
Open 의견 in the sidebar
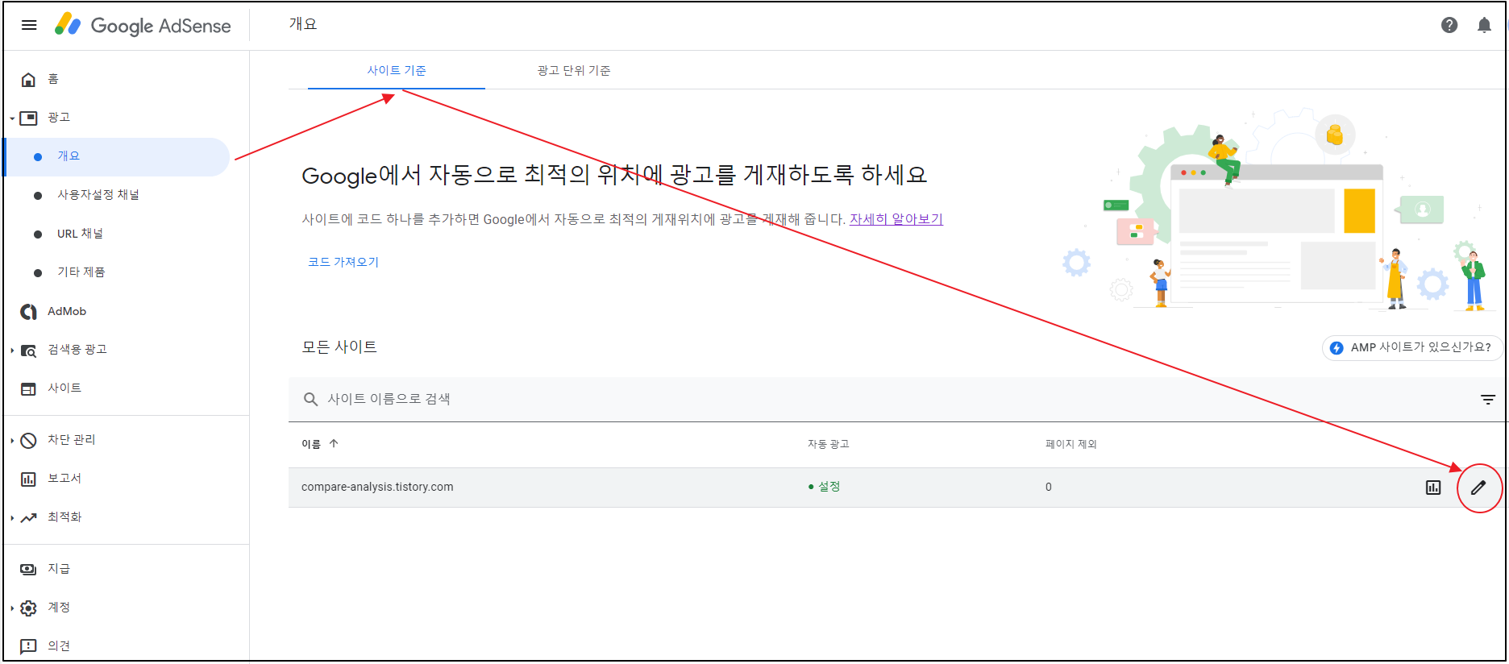pyautogui.click(x=59, y=646)
